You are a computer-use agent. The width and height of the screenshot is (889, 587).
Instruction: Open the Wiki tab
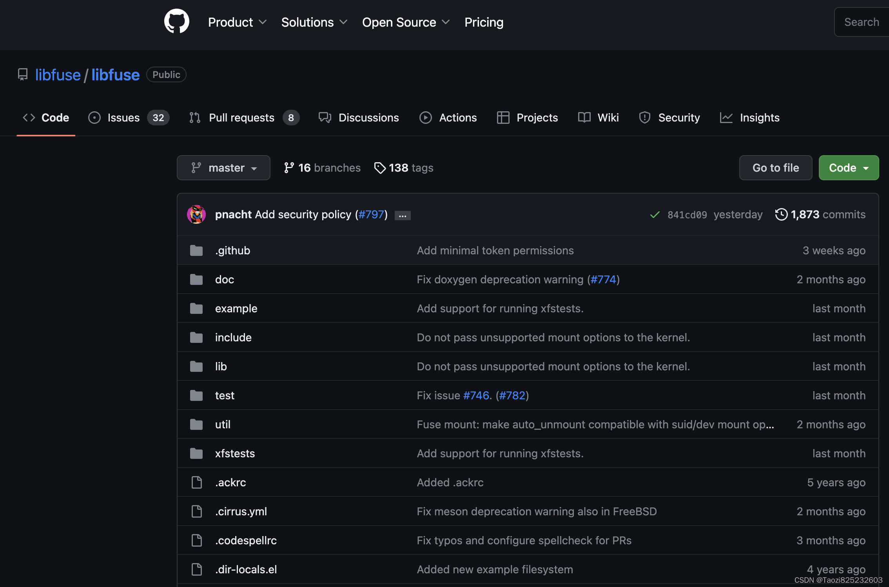click(x=598, y=118)
